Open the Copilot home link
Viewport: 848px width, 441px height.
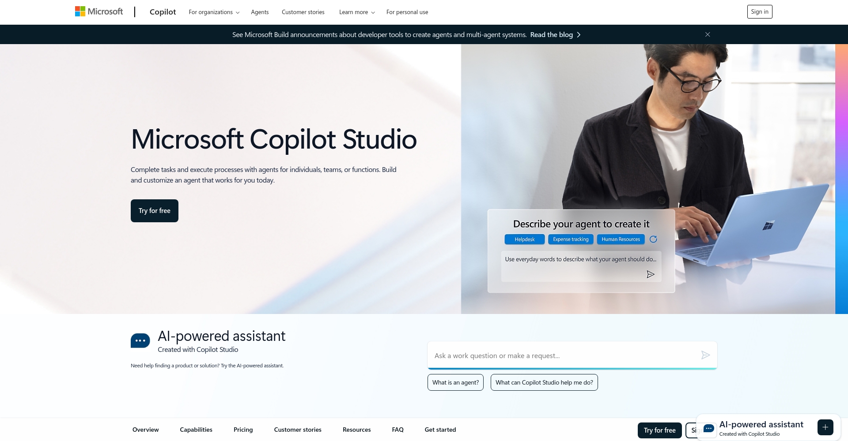(163, 12)
